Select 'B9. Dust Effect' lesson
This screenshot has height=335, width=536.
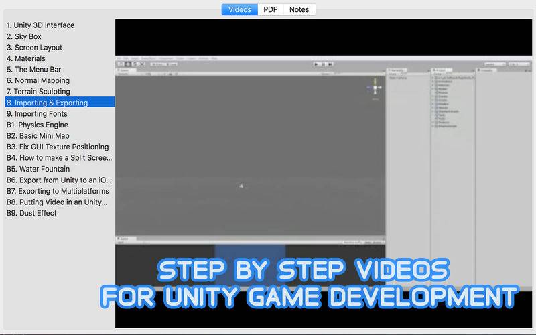[31, 213]
